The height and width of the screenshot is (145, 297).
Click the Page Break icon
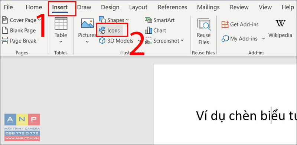click(5, 41)
